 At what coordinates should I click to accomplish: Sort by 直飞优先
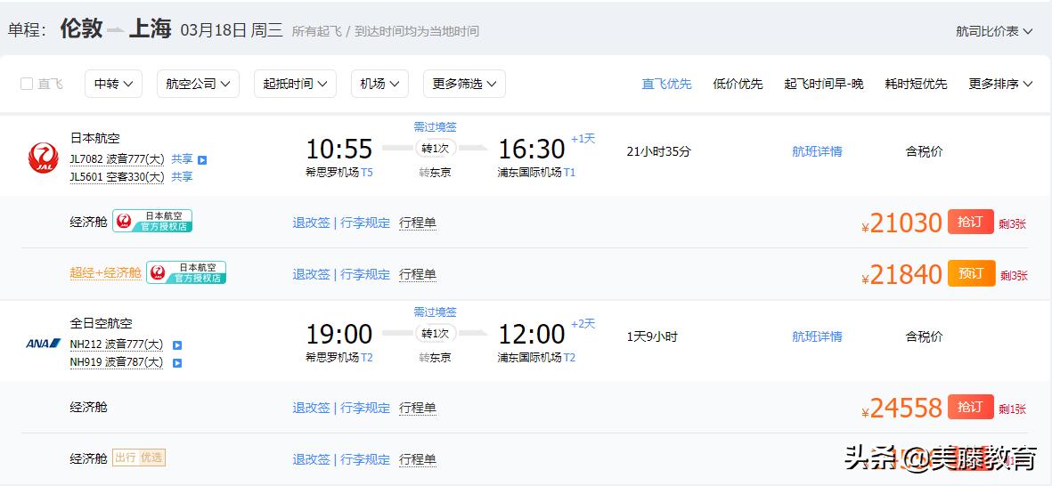tap(666, 84)
